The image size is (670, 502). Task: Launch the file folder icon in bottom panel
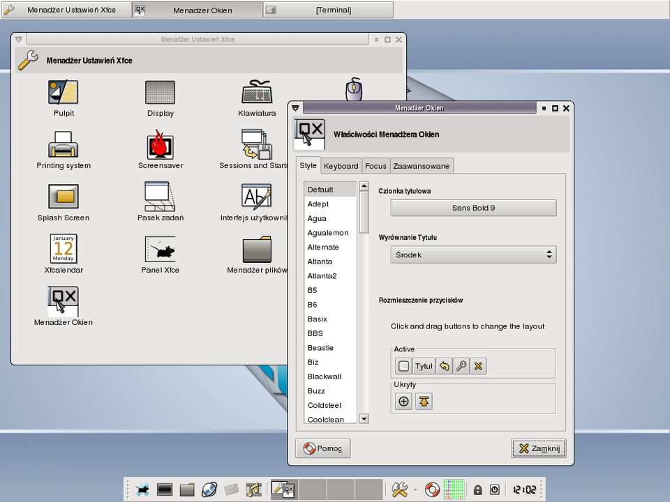(x=187, y=489)
